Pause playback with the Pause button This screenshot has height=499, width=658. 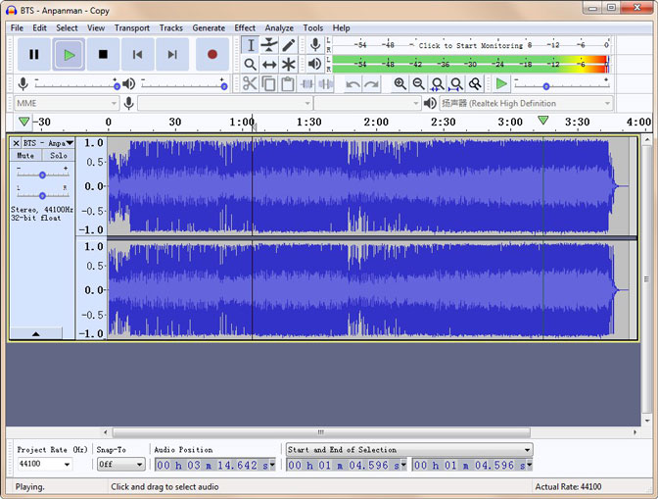[34, 55]
